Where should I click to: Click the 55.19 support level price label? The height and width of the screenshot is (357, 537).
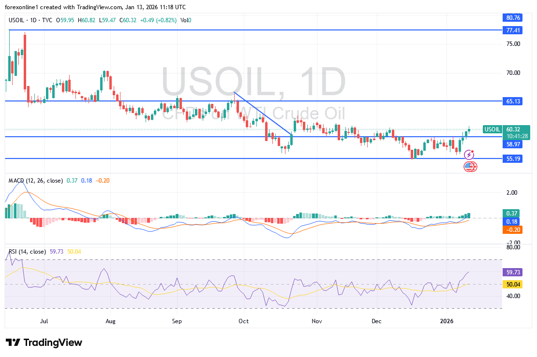[x=513, y=158]
